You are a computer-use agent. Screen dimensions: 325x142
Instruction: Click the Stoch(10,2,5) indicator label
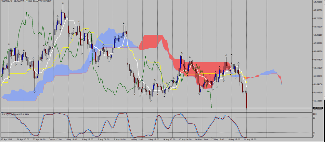(8, 114)
